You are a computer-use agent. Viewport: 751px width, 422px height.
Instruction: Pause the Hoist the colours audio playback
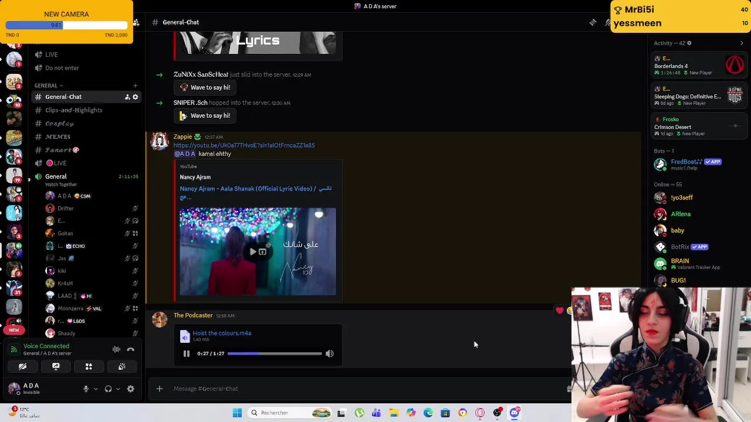click(x=186, y=353)
